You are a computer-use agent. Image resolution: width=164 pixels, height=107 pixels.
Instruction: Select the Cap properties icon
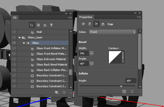pos(96,24)
